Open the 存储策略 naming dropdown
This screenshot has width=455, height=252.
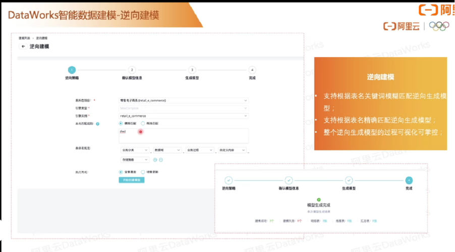coord(135,160)
